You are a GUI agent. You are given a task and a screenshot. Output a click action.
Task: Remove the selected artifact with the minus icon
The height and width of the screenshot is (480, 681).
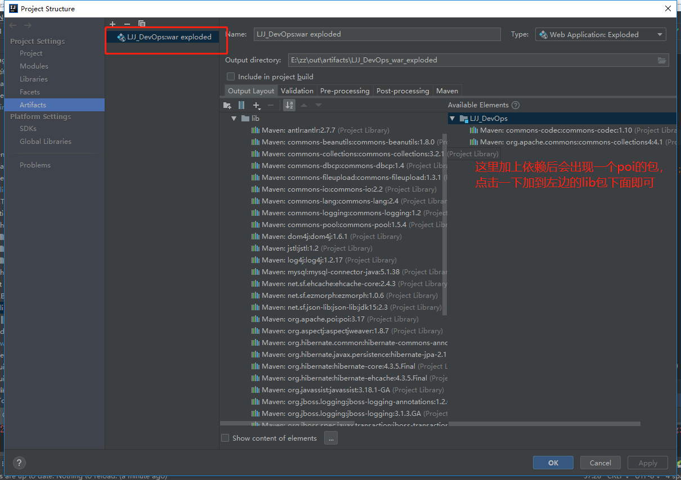127,24
